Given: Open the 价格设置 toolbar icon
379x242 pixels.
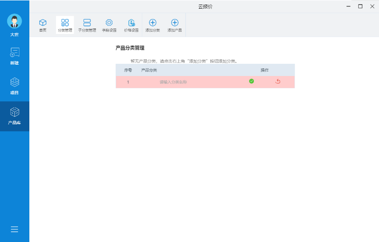Looking at the screenshot, I should click(x=131, y=25).
